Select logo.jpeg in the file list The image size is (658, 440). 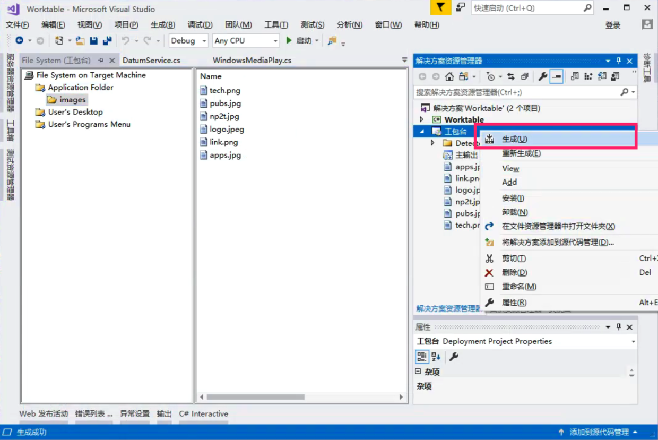pyautogui.click(x=227, y=129)
